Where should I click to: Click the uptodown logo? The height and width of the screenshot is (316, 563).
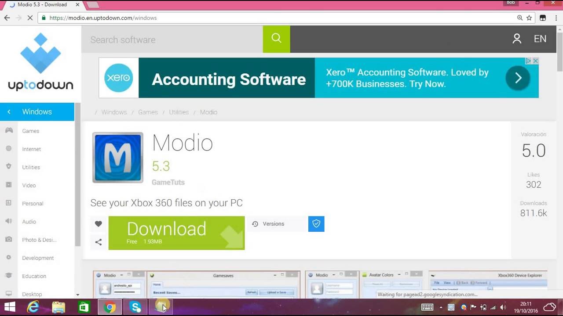40,62
